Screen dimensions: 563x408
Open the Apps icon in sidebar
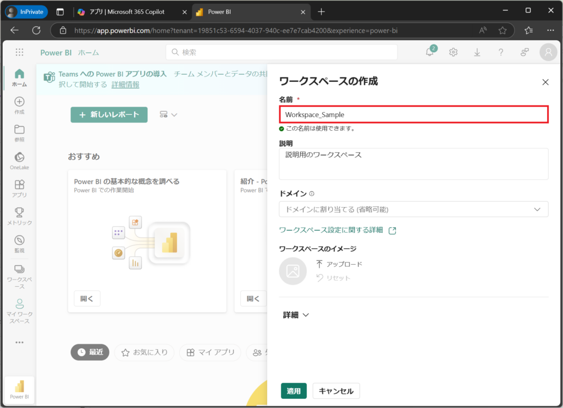[x=19, y=185]
